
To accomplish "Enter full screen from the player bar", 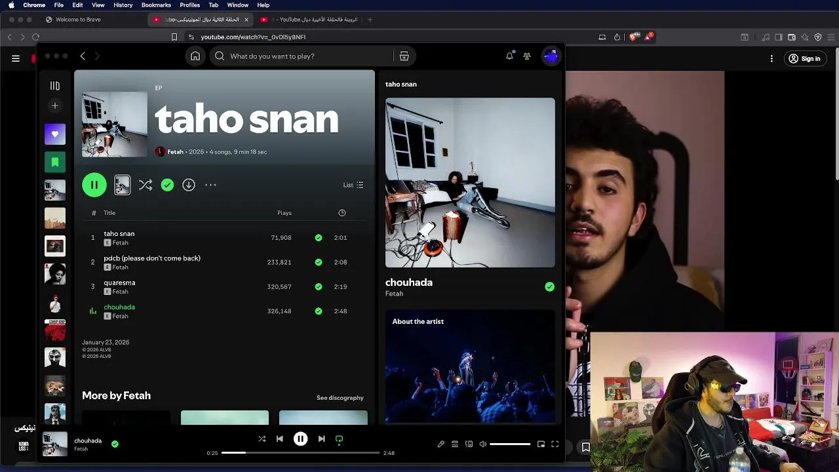I will pos(555,444).
